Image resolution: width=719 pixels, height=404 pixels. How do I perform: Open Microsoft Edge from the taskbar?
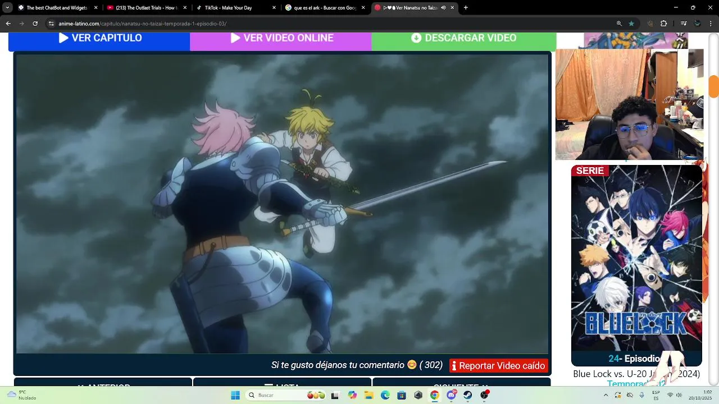tap(385, 395)
